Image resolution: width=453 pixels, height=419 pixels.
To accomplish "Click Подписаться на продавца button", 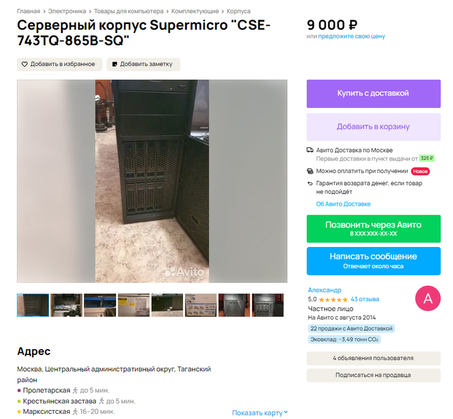I will click(373, 375).
